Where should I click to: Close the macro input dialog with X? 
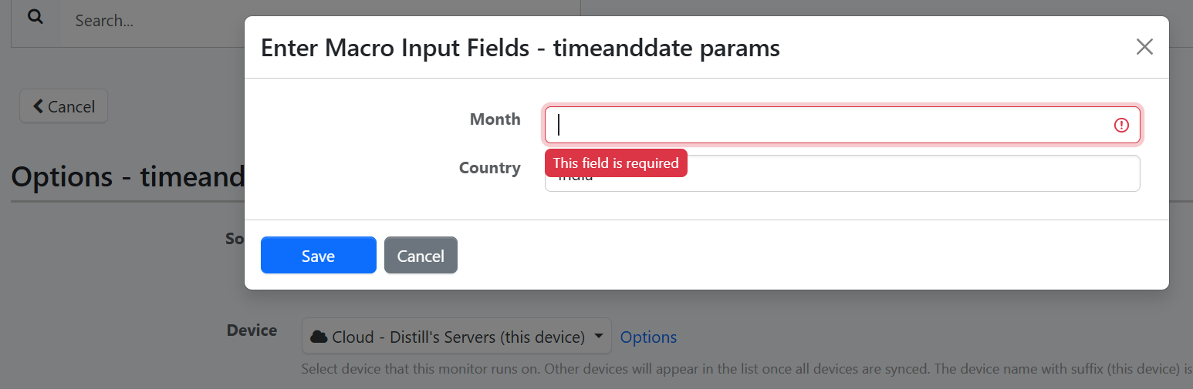(x=1144, y=47)
